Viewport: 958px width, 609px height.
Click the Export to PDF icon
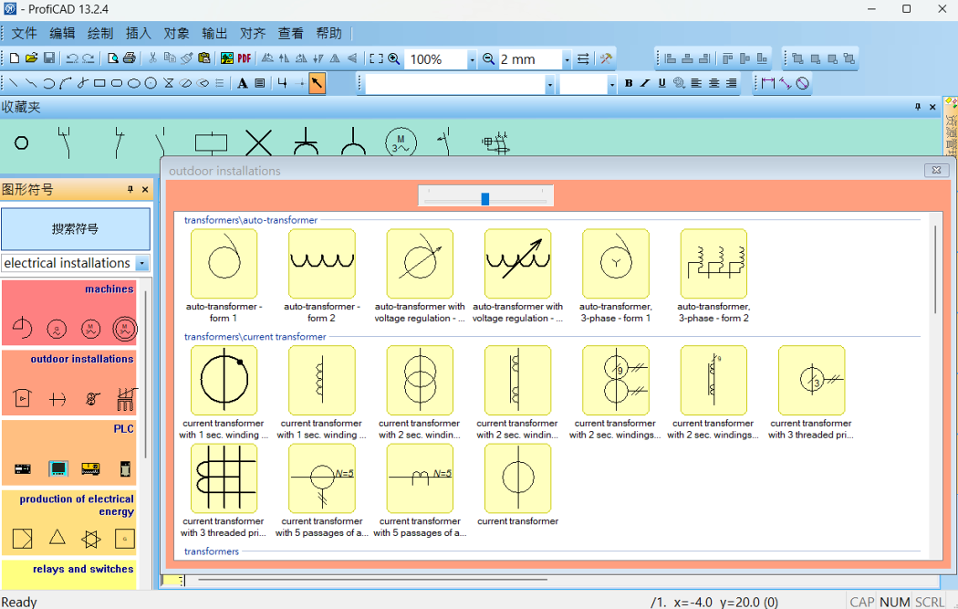[245, 59]
